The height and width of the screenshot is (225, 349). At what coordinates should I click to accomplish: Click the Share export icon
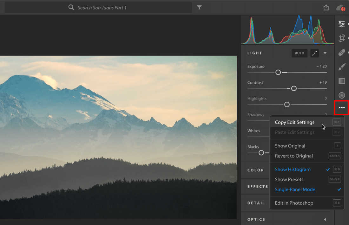coord(326,8)
